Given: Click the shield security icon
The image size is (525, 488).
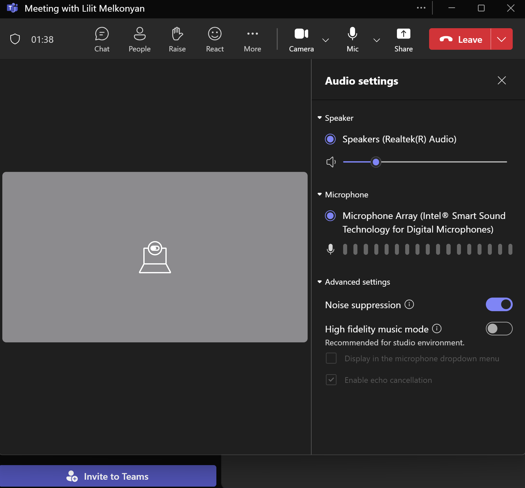Looking at the screenshot, I should tap(15, 39).
